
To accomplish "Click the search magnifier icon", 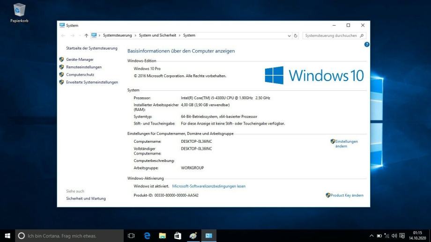I will (362, 36).
